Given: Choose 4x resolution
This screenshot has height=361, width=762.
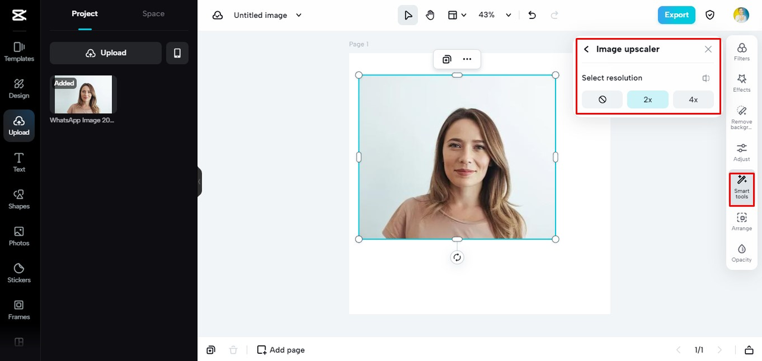Looking at the screenshot, I should tap(694, 99).
